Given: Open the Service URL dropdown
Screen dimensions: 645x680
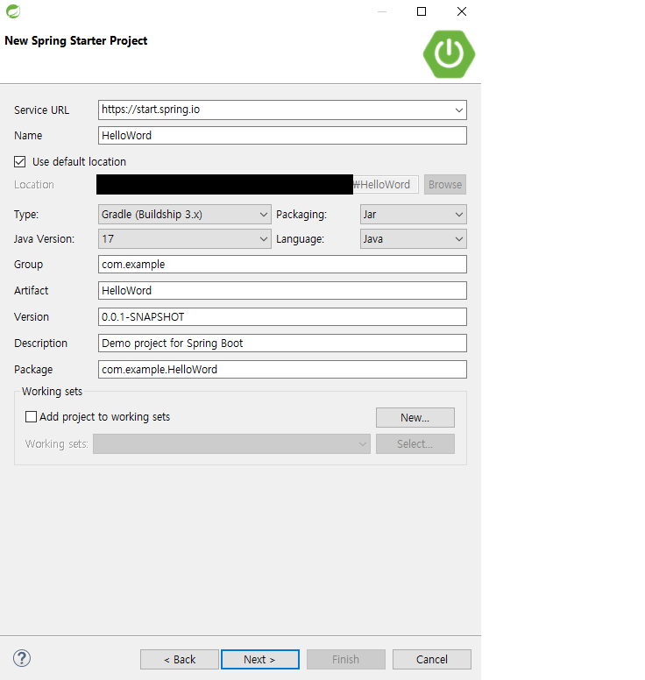Looking at the screenshot, I should click(459, 110).
